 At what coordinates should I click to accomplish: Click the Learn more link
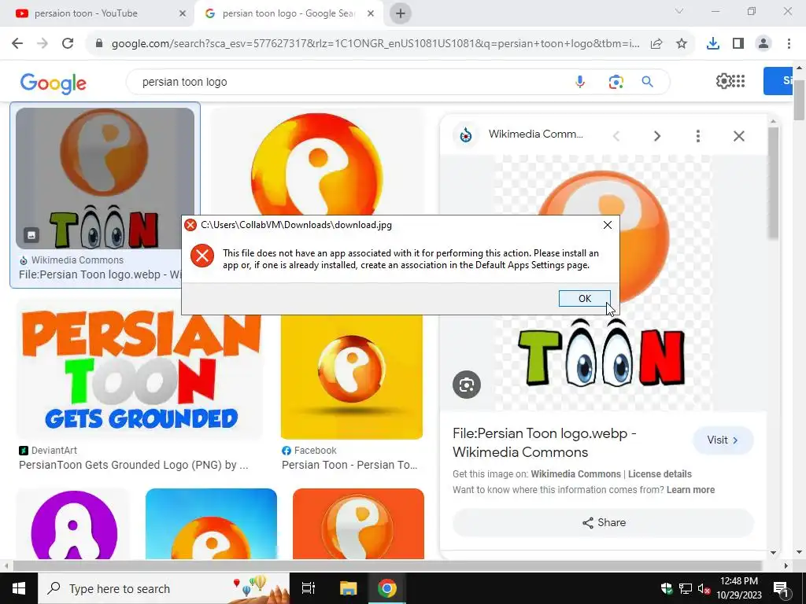pos(690,490)
